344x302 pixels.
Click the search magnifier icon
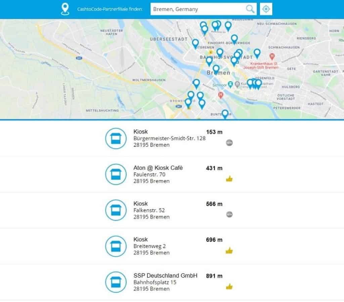click(250, 9)
